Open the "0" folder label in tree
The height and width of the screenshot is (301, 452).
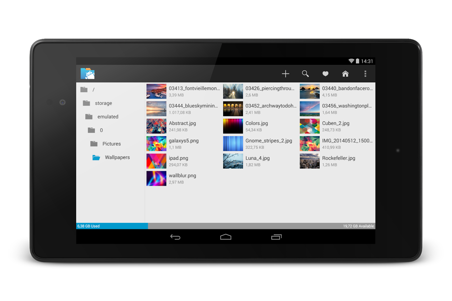(101, 130)
